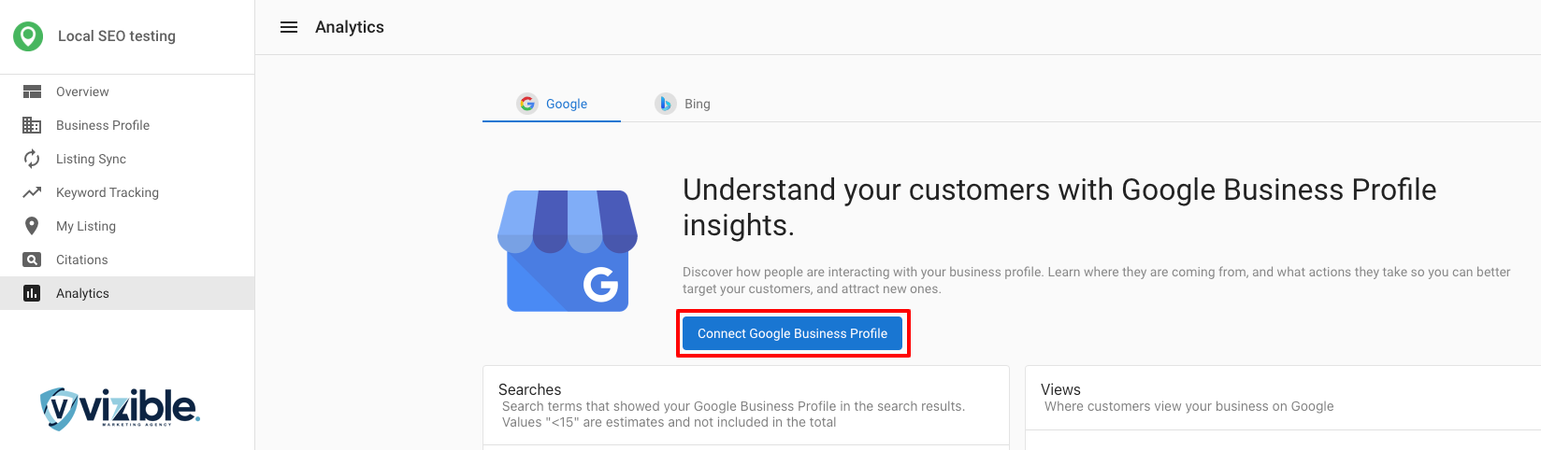Image resolution: width=1541 pixels, height=450 pixels.
Task: Click the Citations search icon
Action: point(32,260)
